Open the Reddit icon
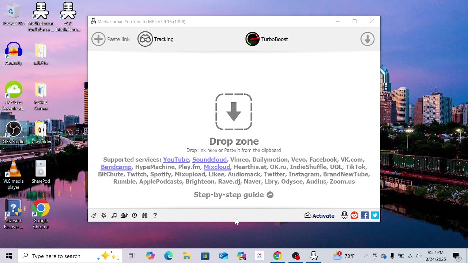Viewport: 468px width, 263px height. (x=355, y=216)
